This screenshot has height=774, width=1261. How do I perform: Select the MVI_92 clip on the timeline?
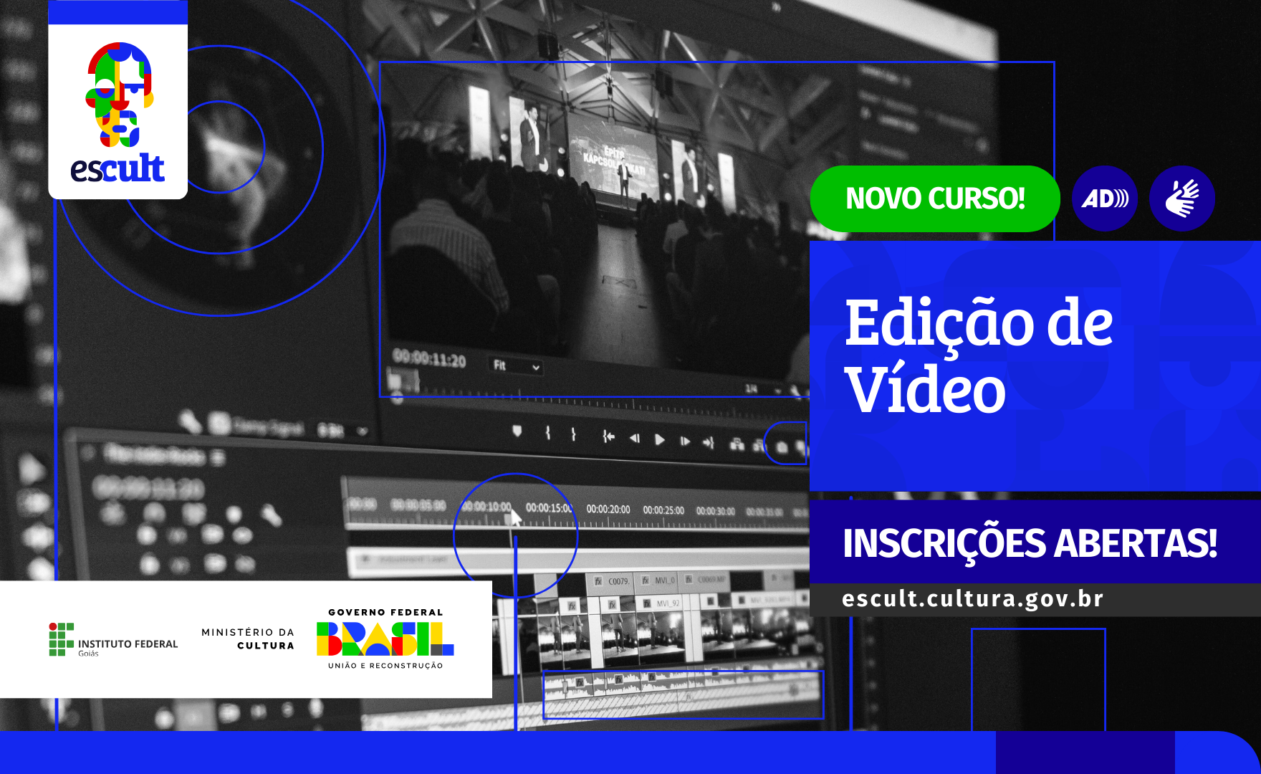point(667,603)
